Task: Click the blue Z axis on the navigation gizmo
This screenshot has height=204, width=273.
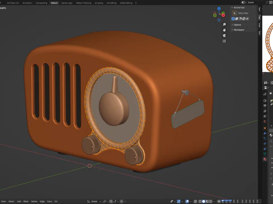Action: 219,8
